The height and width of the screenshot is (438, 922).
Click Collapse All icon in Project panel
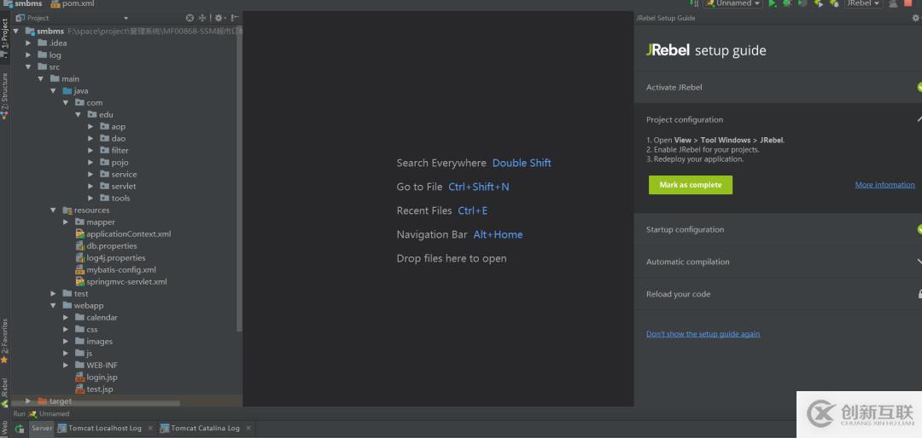tap(203, 18)
